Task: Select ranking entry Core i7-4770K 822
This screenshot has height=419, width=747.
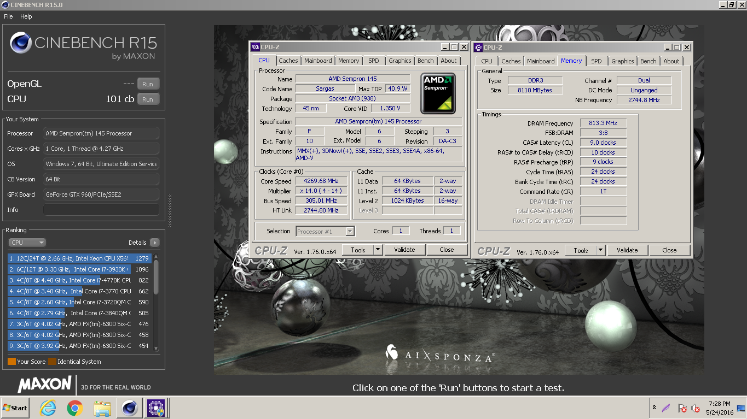Action: coord(79,280)
